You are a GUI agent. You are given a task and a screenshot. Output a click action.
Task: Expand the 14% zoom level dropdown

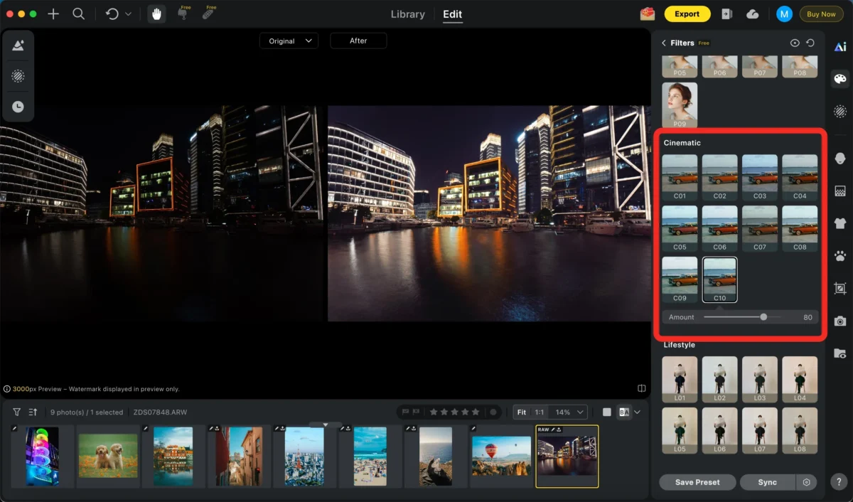(571, 412)
